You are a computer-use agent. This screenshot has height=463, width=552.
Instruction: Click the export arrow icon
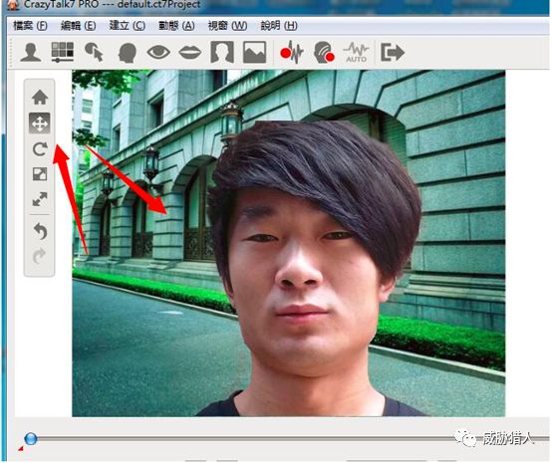click(x=393, y=53)
